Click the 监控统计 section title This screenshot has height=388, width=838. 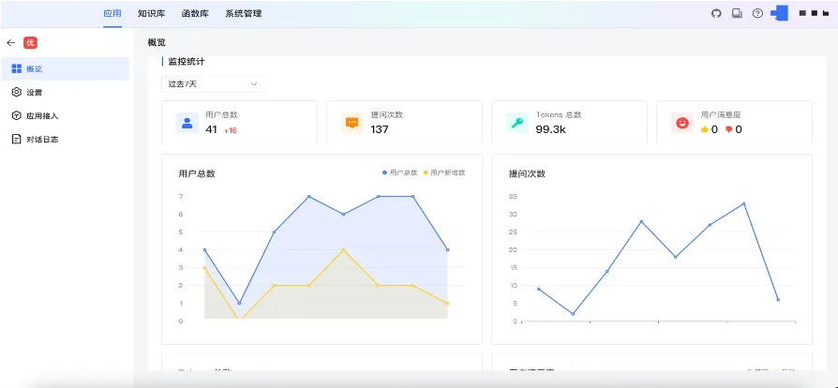point(187,62)
